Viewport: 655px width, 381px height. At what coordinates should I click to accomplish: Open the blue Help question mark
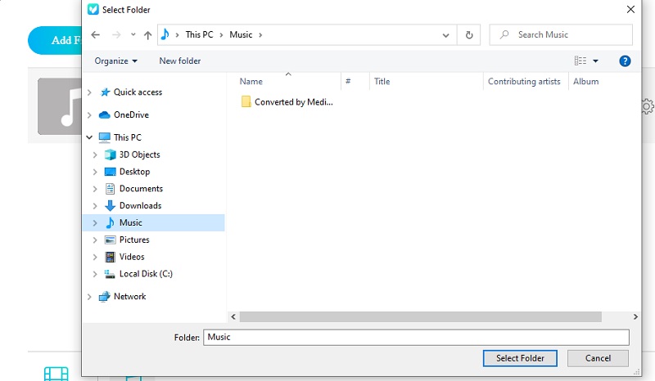click(x=625, y=61)
